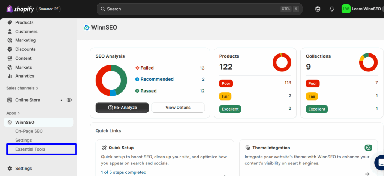Open the chat support bubble

coord(380,162)
